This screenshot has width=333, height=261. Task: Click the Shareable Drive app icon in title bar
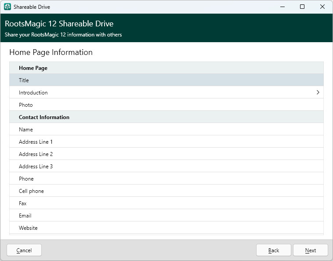(7, 7)
